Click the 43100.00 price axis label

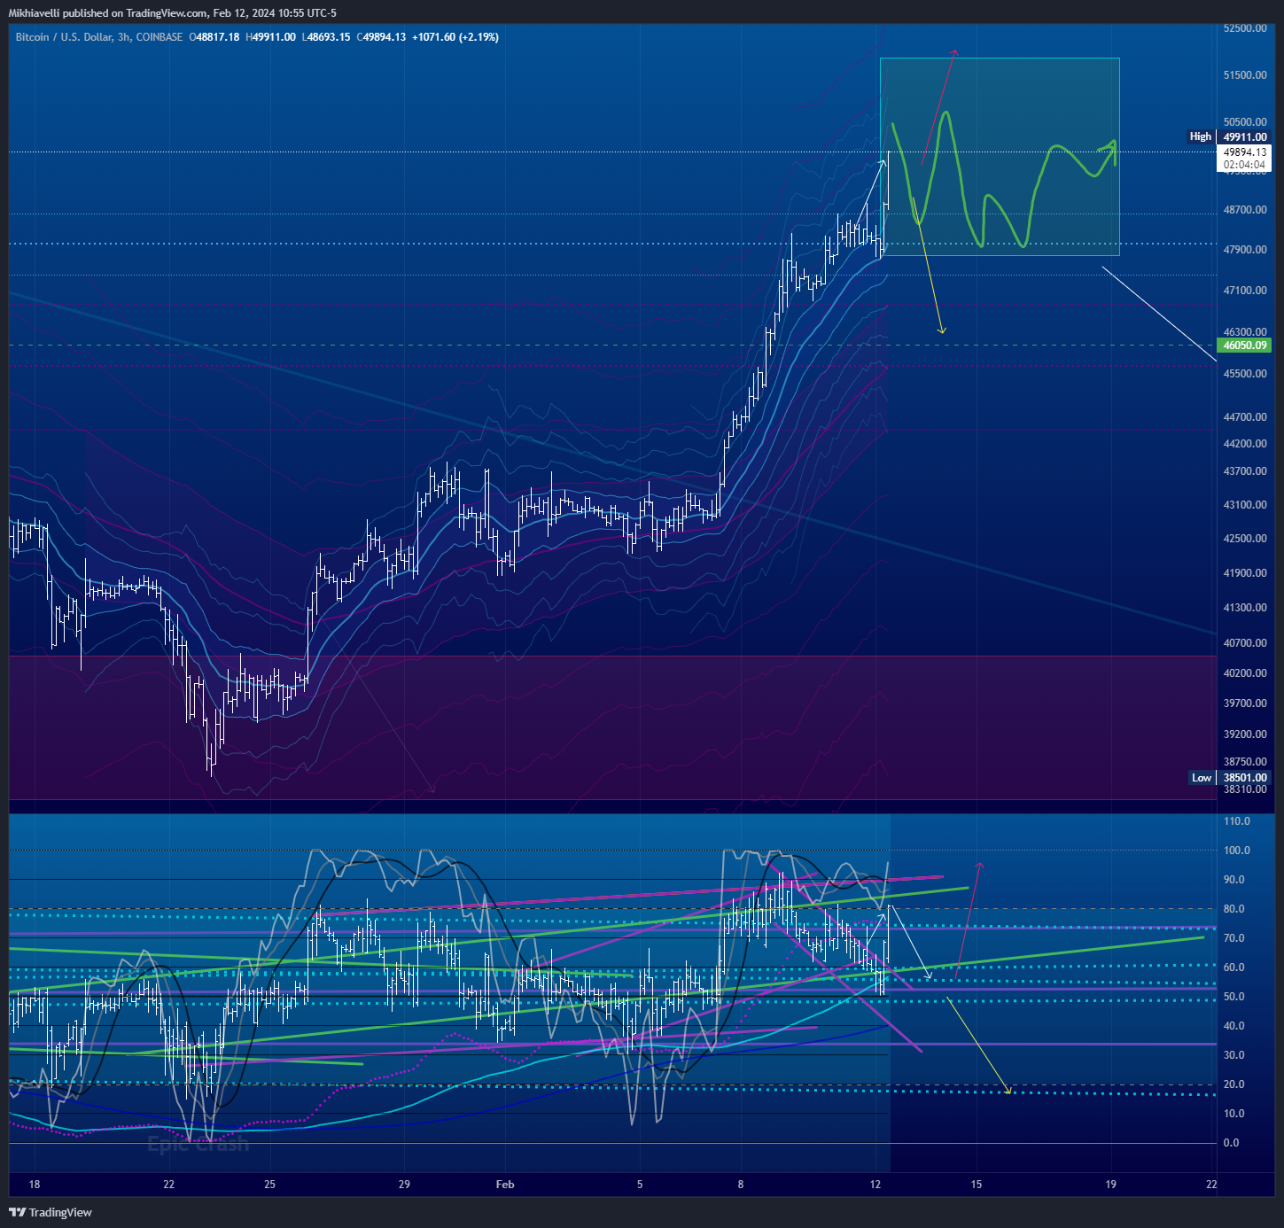coord(1245,505)
